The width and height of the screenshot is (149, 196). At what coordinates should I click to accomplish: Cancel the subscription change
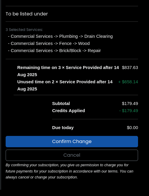(x=72, y=155)
